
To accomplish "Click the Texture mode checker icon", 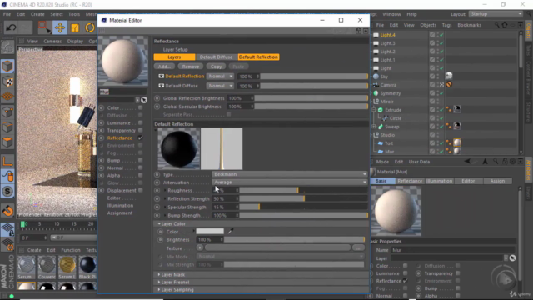I will (7, 82).
